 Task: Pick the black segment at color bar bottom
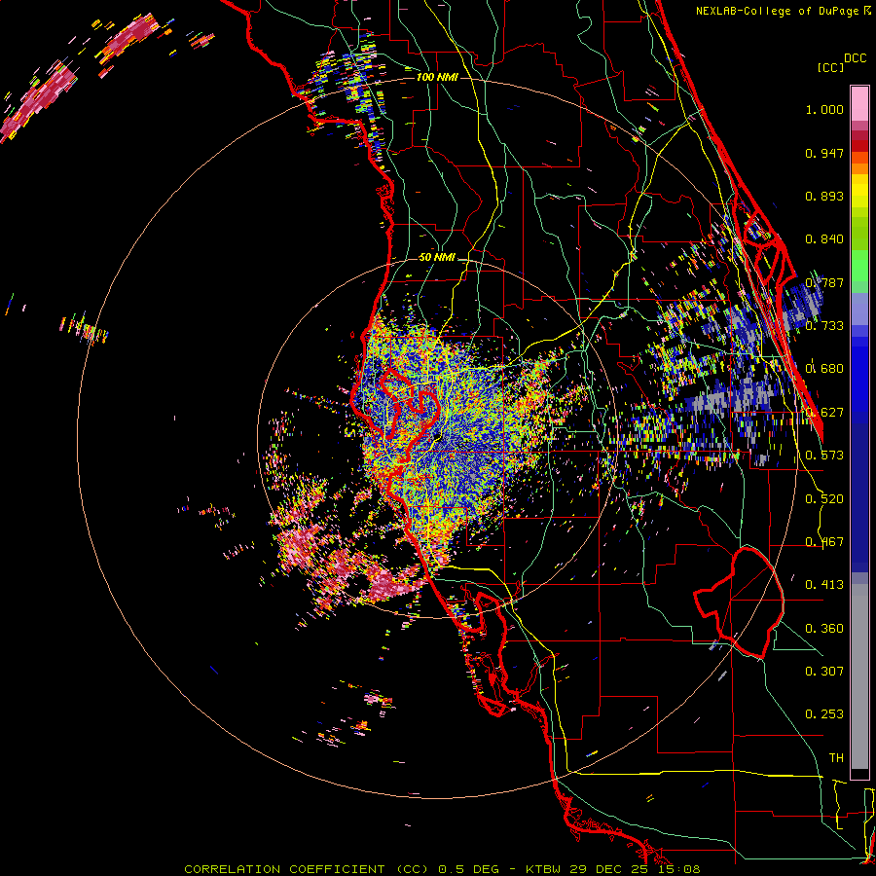(x=859, y=774)
